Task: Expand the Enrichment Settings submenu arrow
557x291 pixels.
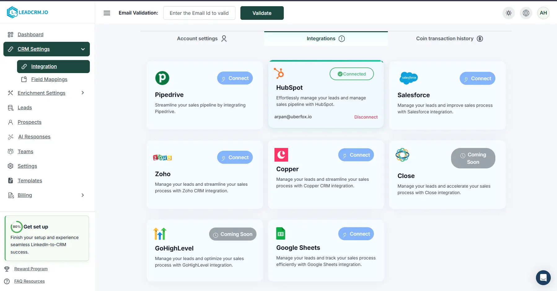Action: 83,93
